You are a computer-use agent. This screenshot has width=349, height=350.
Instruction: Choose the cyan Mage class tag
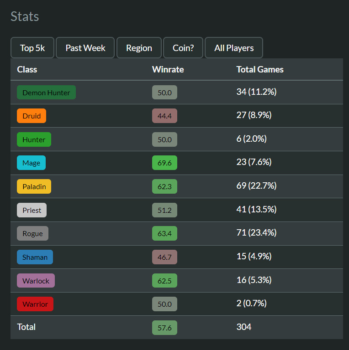(x=31, y=163)
